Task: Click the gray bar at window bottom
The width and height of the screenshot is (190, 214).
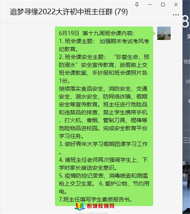Action: coord(92,213)
